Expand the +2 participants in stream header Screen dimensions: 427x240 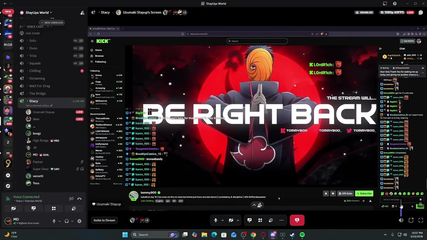pos(184,12)
